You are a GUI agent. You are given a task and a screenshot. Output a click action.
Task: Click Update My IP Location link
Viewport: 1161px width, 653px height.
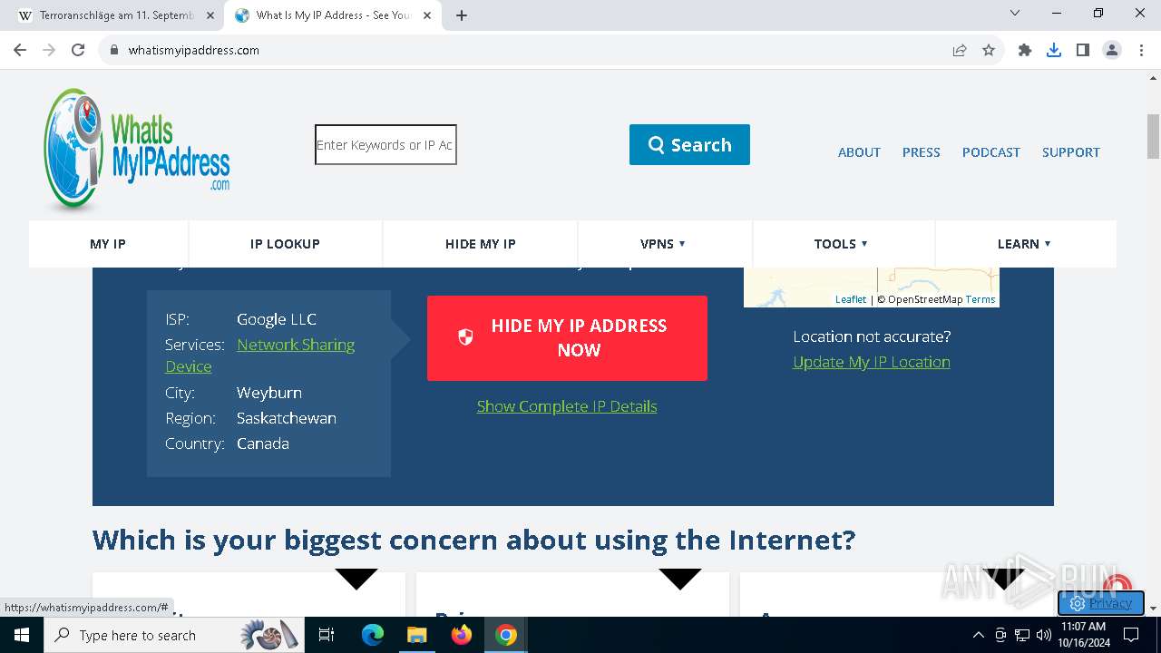(x=872, y=362)
